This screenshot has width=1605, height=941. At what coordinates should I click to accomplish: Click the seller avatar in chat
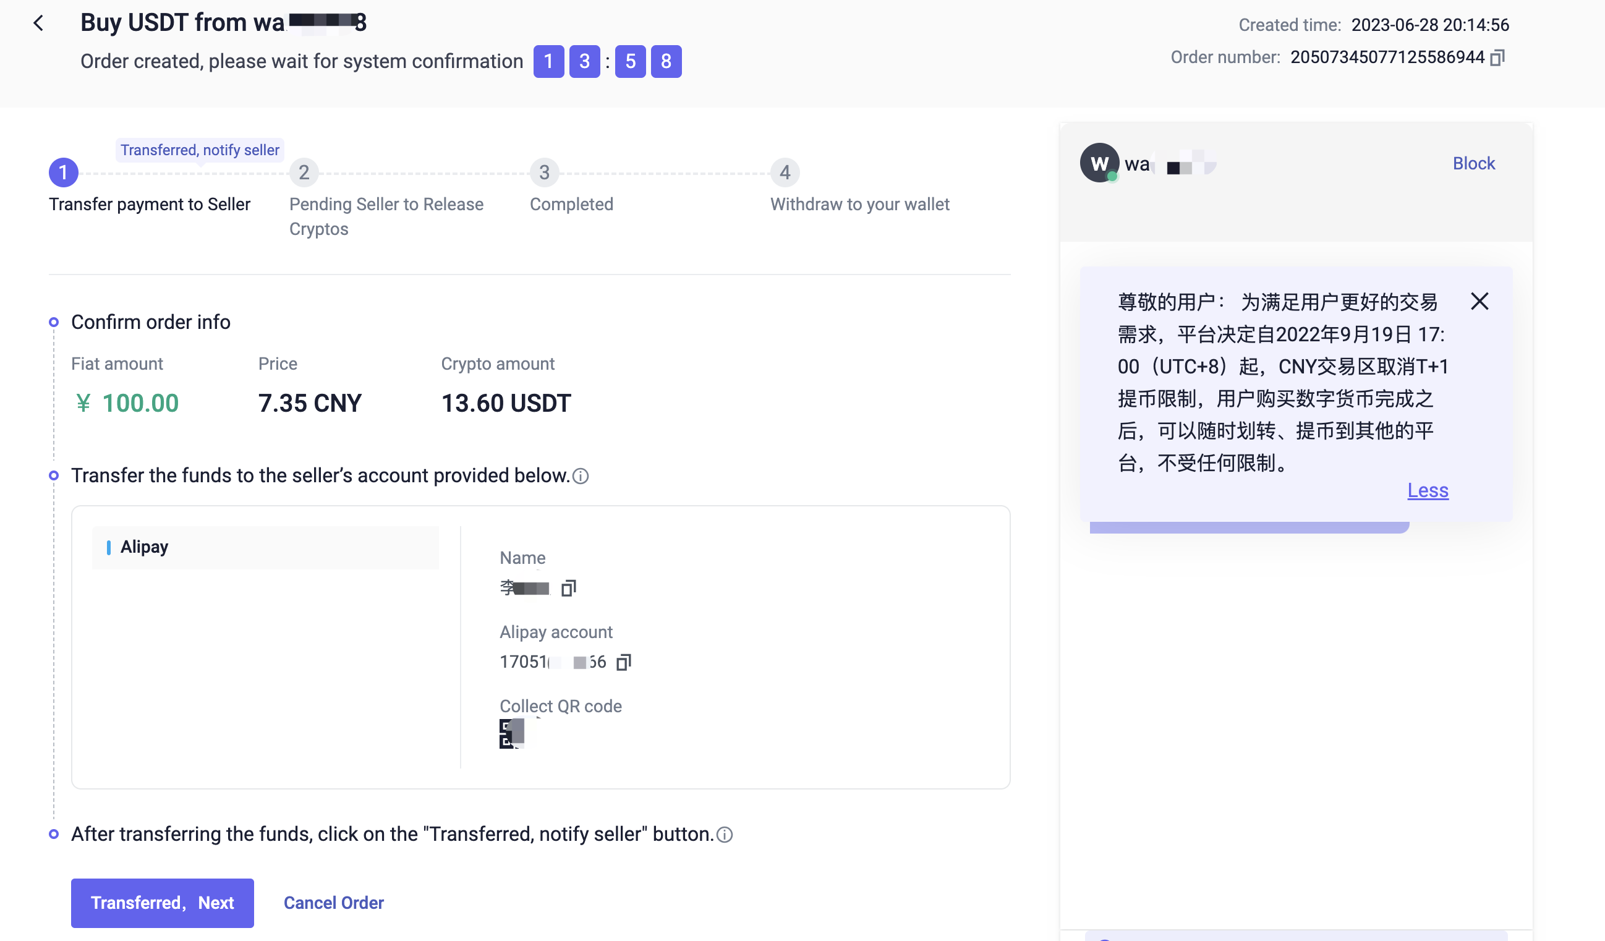tap(1099, 164)
